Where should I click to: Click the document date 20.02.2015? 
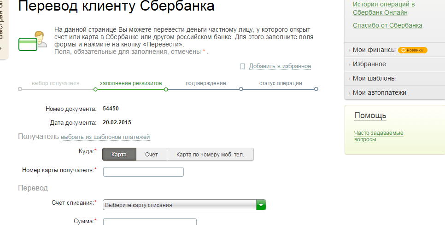click(x=117, y=122)
